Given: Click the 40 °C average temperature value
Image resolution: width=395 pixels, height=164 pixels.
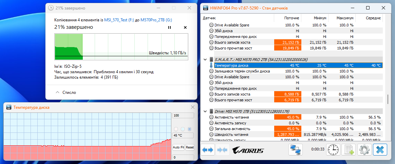Looking at the screenshot, I should pyautogui.click(x=376, y=65).
